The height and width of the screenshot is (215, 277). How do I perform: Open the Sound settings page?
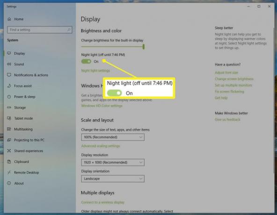tap(19, 64)
